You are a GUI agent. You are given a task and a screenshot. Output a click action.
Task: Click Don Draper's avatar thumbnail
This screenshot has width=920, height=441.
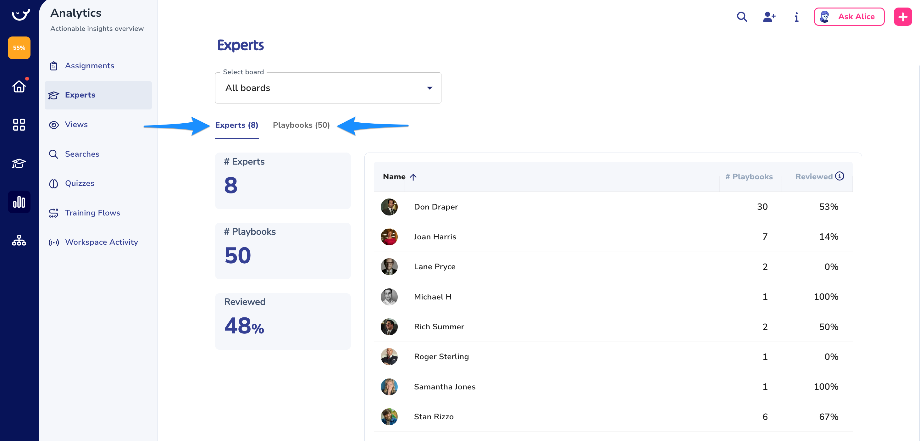389,207
